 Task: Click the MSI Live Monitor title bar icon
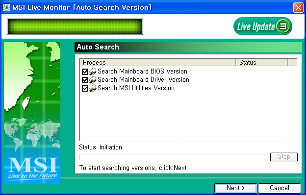point(6,7)
